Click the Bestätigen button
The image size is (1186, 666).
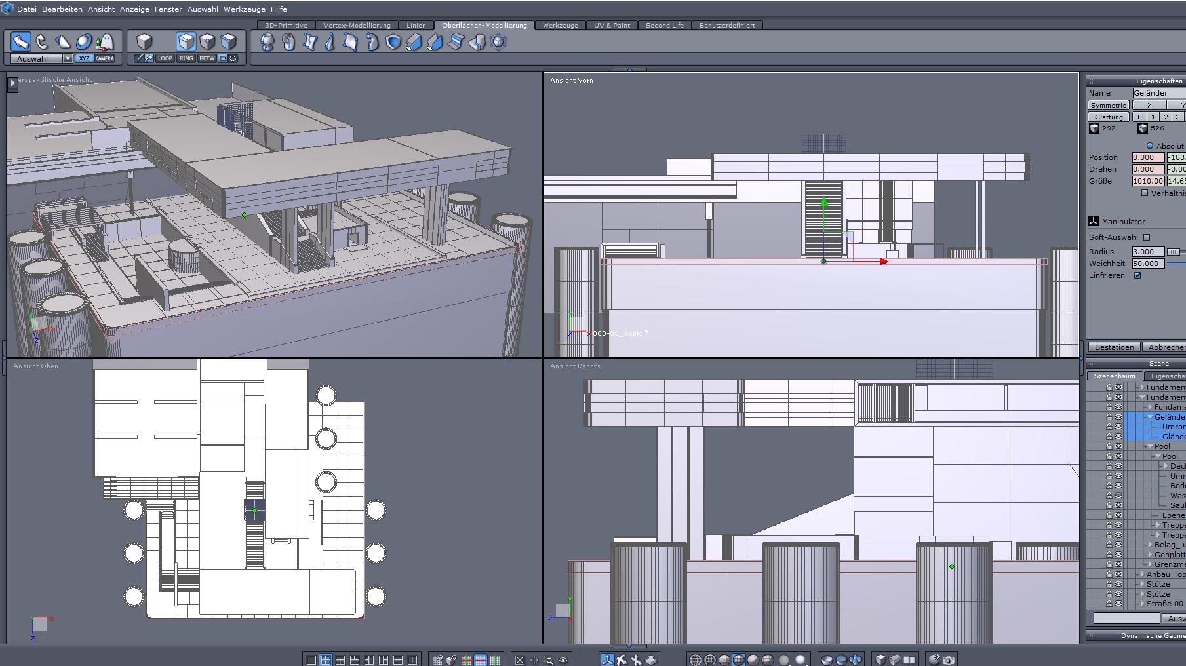[x=1114, y=347]
